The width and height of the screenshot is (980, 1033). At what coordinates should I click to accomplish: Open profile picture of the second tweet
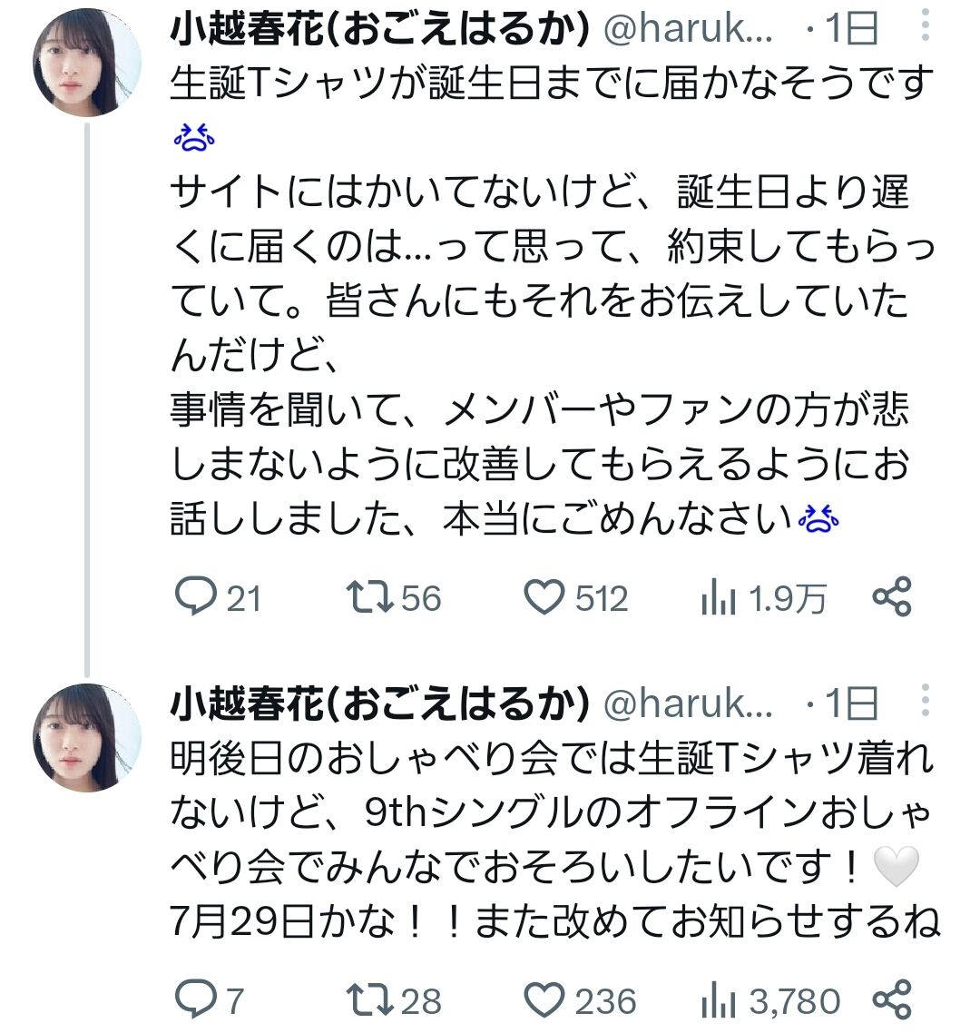tap(87, 737)
